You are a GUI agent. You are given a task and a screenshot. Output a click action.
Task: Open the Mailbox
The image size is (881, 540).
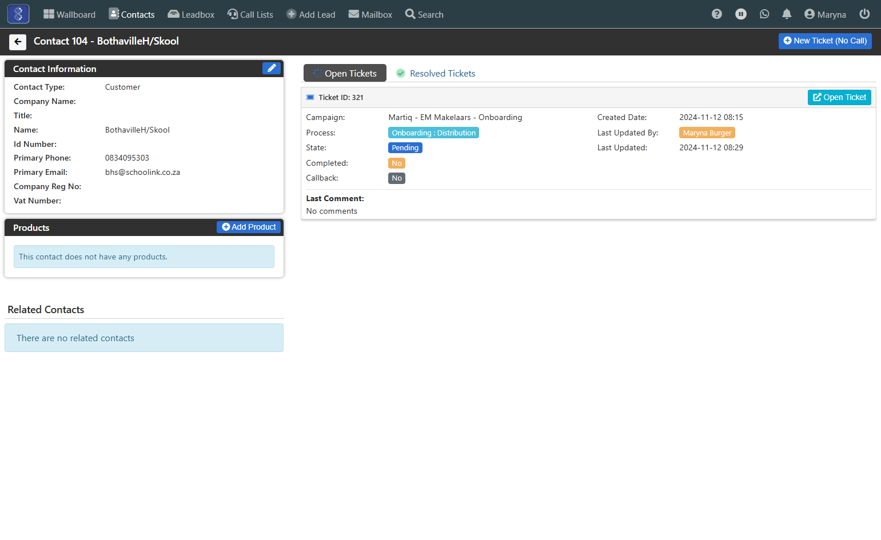point(370,14)
